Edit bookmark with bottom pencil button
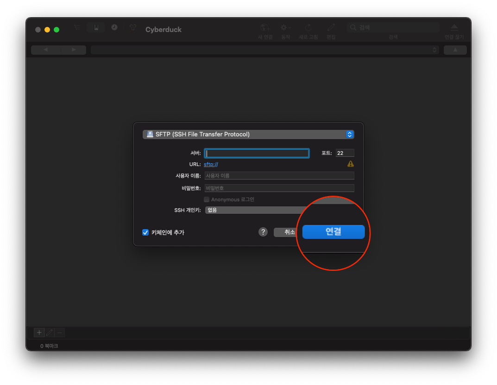Viewport: 497px width, 385px height. (50, 333)
